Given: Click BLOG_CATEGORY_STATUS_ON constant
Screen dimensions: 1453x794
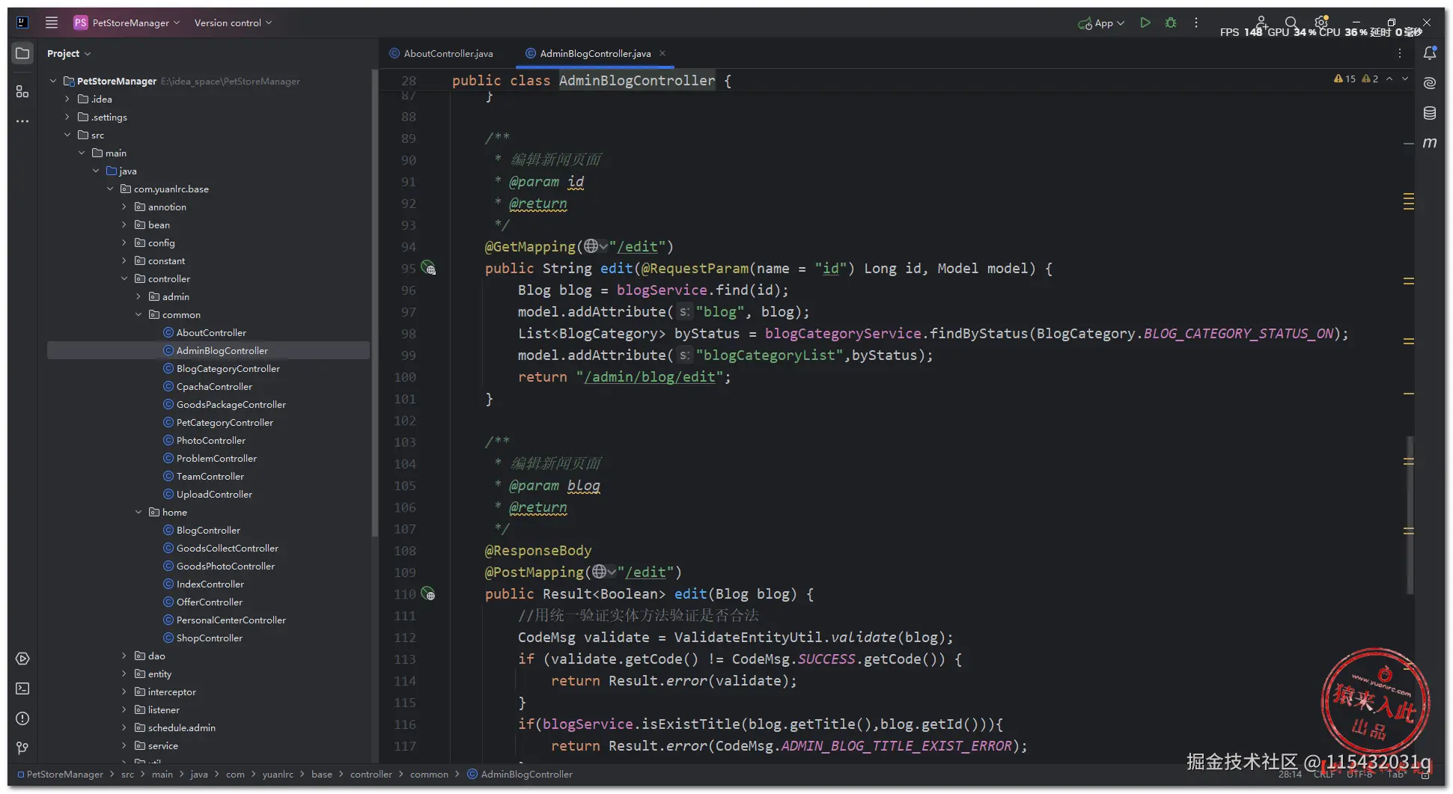Looking at the screenshot, I should [x=1238, y=333].
